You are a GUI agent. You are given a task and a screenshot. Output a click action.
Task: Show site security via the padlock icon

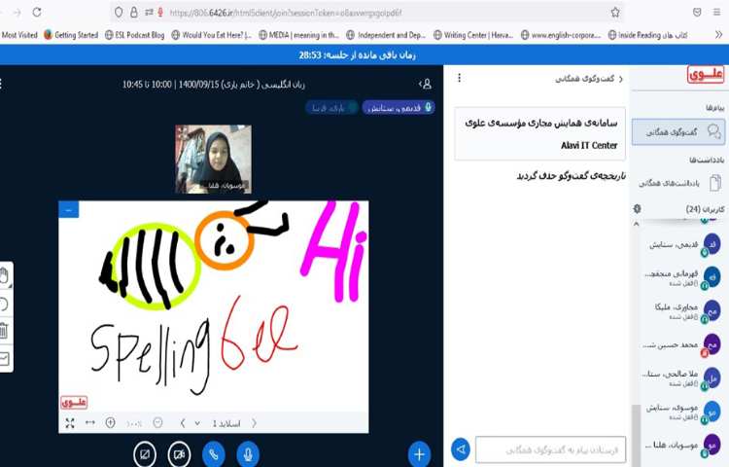click(x=133, y=13)
